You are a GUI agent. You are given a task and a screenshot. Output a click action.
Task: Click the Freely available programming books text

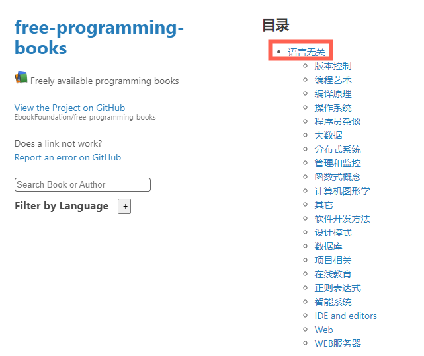[105, 81]
